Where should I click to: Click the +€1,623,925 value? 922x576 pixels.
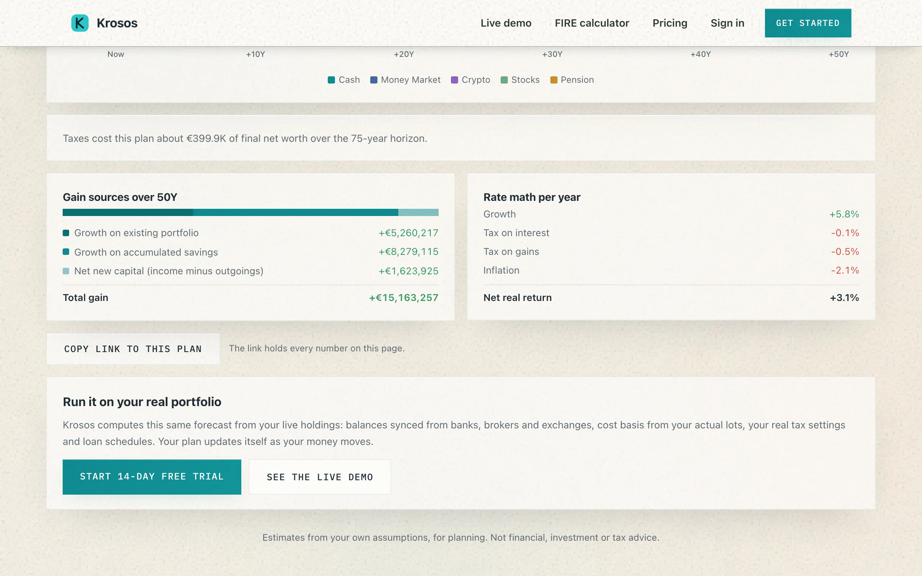point(408,271)
